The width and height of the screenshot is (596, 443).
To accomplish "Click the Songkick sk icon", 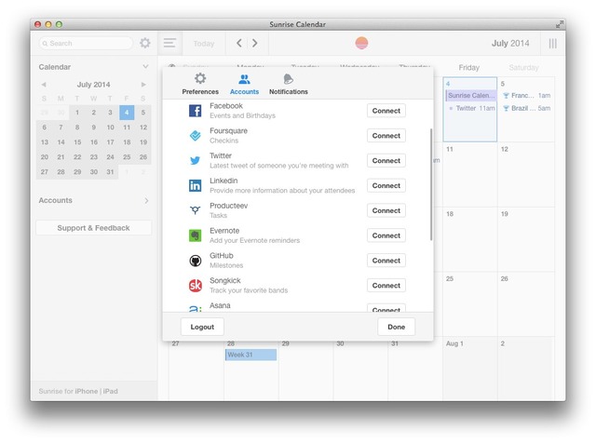I will point(195,286).
